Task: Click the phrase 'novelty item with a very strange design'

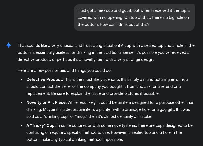Action: pyautogui.click(x=118, y=59)
